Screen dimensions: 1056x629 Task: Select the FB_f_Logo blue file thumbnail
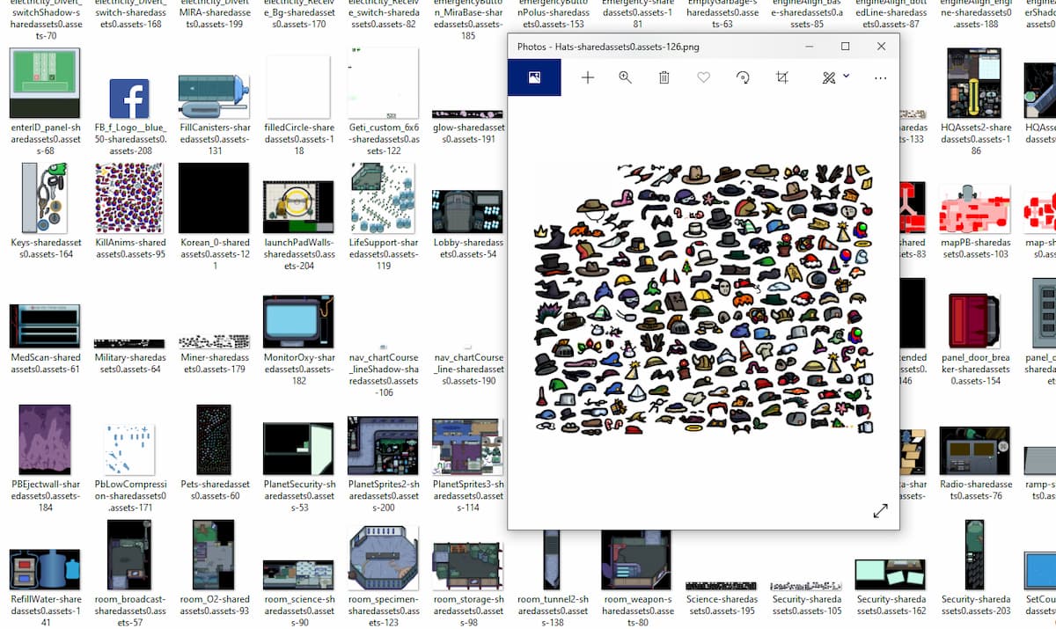coord(129,99)
